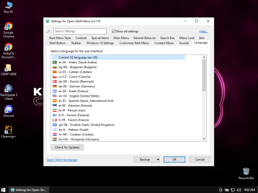
Task: Open the Recycle Bin
Action: coord(246,173)
